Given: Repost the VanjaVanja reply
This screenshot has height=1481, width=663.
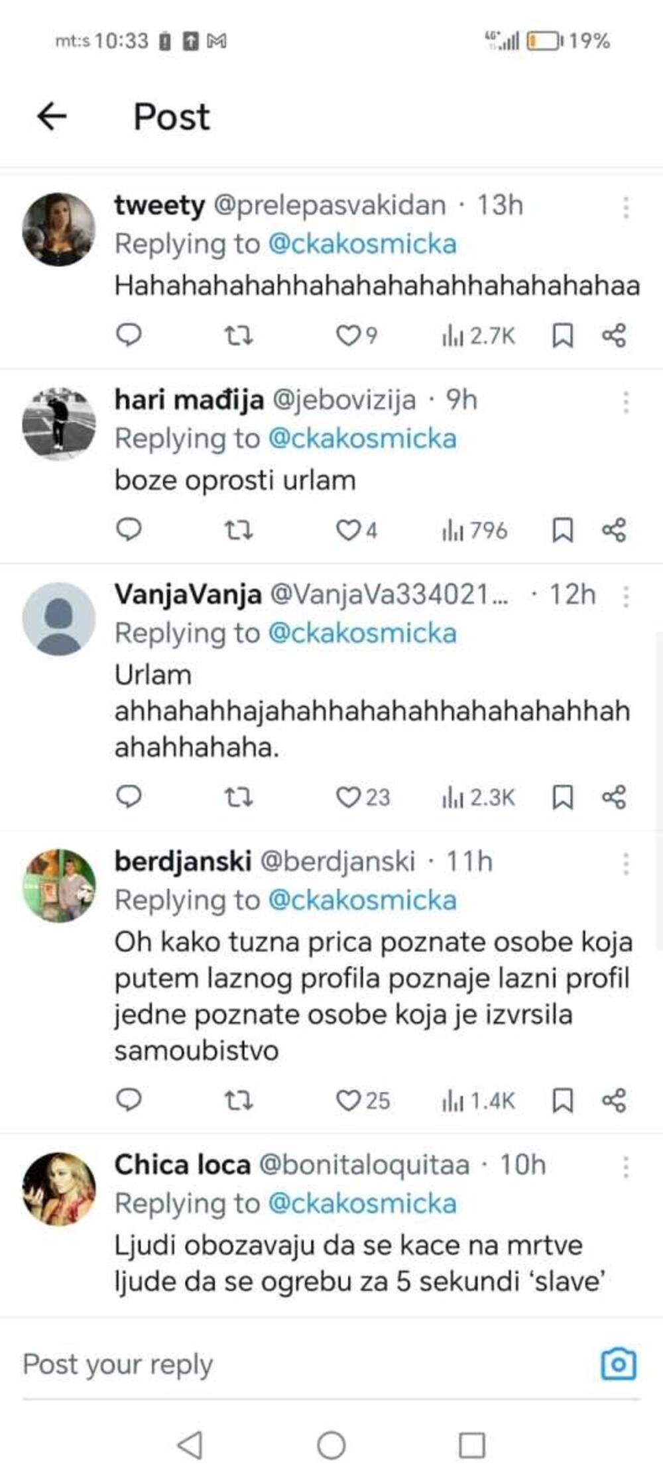Looking at the screenshot, I should 238,797.
